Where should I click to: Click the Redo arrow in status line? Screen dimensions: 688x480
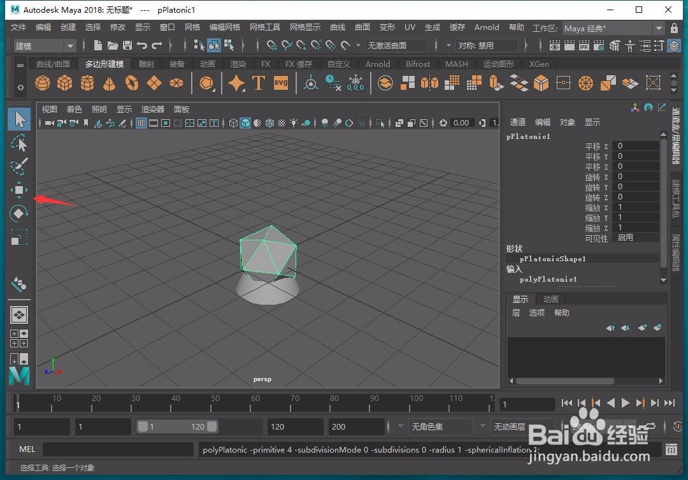157,45
